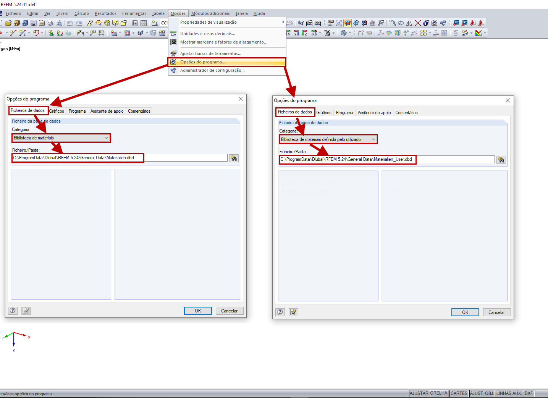This screenshot has height=398, width=548.
Task: Click Cancelar in right Opções dialog
Action: pos(497,312)
